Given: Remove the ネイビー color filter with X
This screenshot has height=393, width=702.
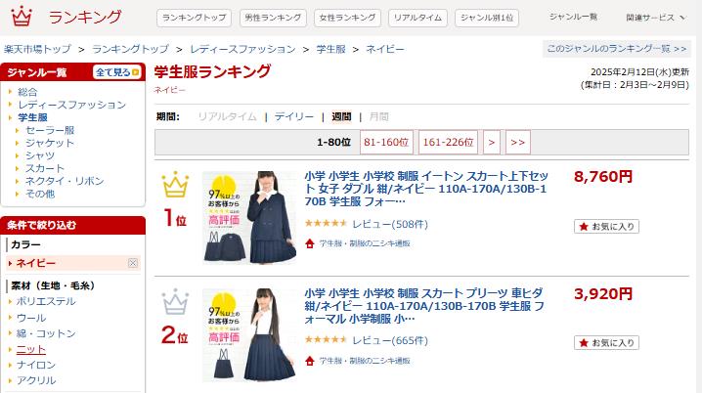Looking at the screenshot, I should pyautogui.click(x=133, y=263).
